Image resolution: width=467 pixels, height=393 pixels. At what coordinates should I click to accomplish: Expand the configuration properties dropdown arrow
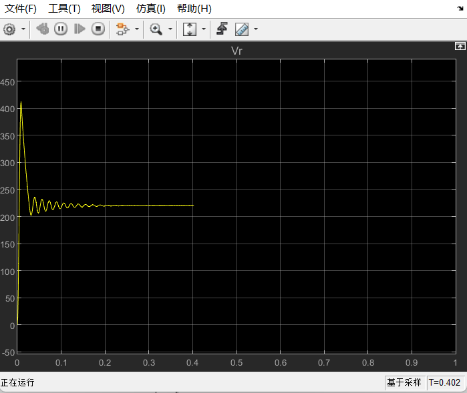(x=23, y=29)
